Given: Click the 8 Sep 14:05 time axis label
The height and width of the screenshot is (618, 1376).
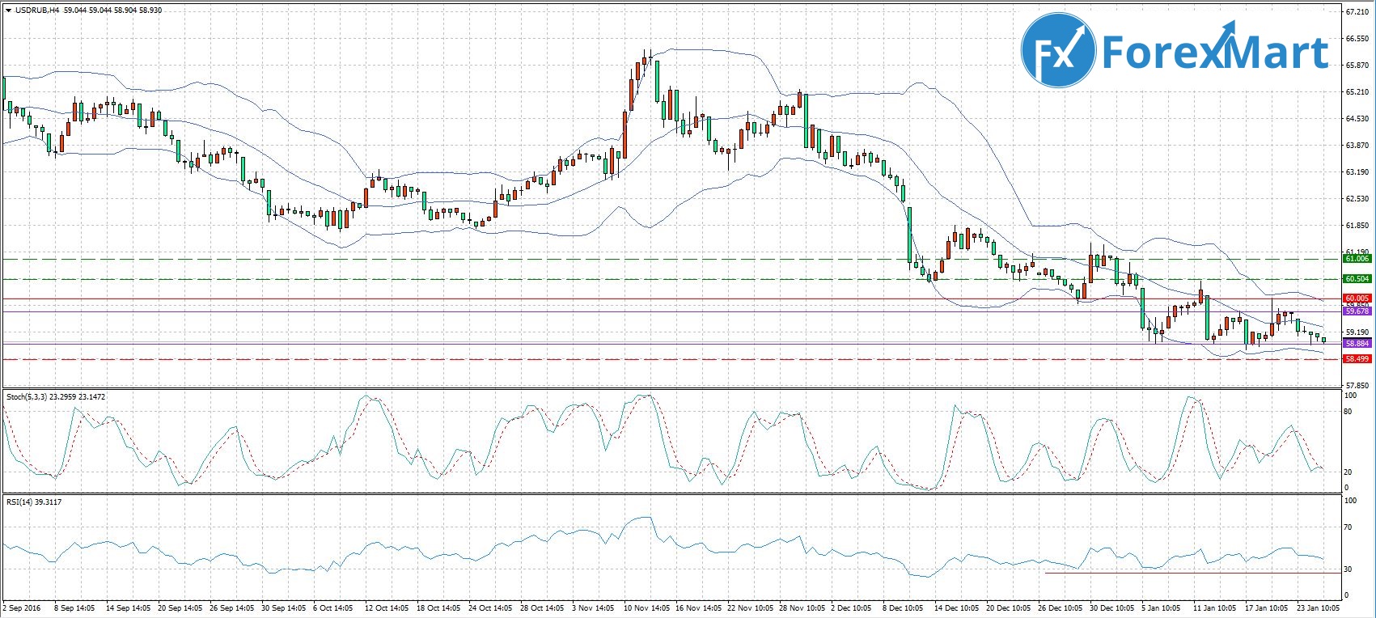Looking at the screenshot, I should pos(74,607).
